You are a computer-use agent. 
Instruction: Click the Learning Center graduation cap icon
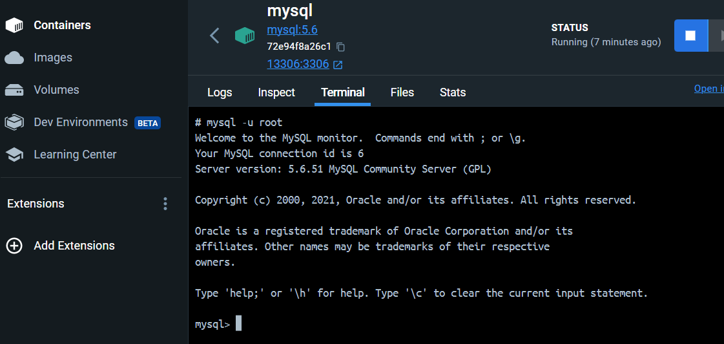point(14,155)
